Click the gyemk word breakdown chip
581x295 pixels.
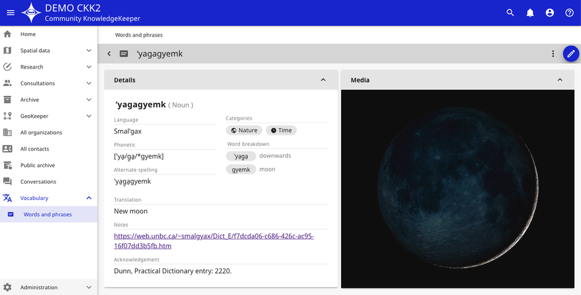241,170
